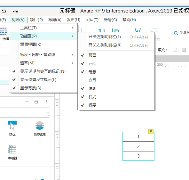The height and width of the screenshot is (180, 189).
Task: Select table row labeled 2
Action: coord(138,146)
